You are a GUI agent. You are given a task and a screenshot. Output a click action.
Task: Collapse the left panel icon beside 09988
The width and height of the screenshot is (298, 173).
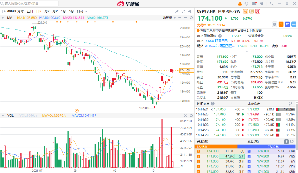[3, 12]
